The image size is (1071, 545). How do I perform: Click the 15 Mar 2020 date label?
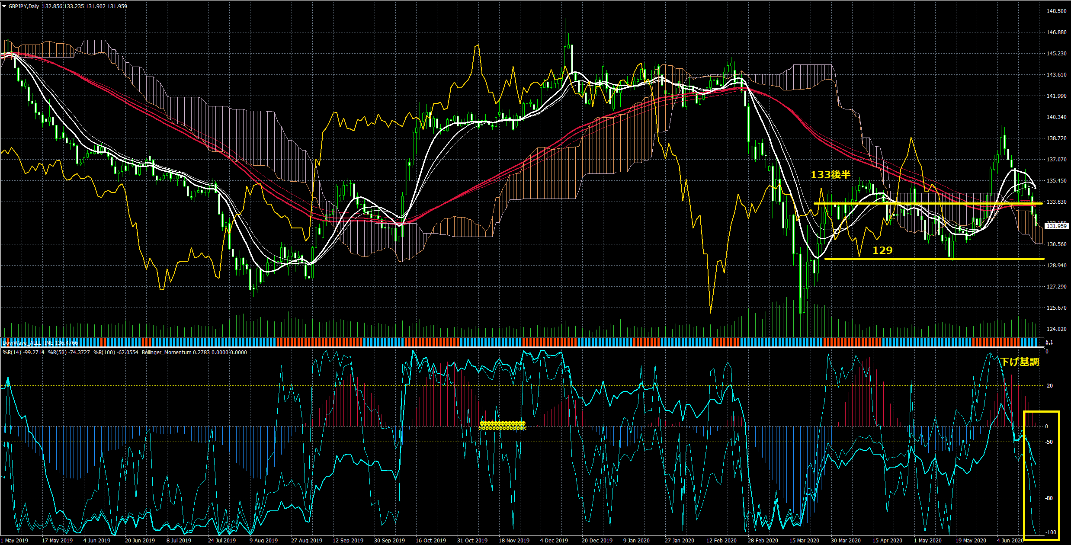pos(804,540)
